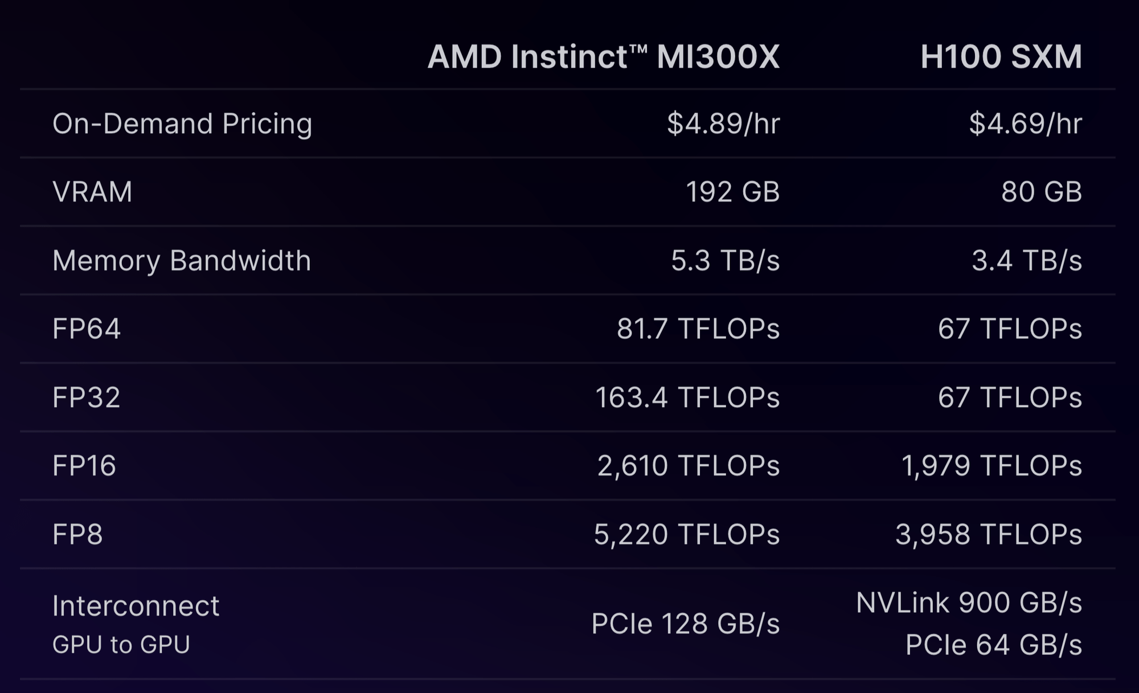The image size is (1139, 693).
Task: Click the 3,958 TFLOPs FP8 value
Action: [988, 534]
